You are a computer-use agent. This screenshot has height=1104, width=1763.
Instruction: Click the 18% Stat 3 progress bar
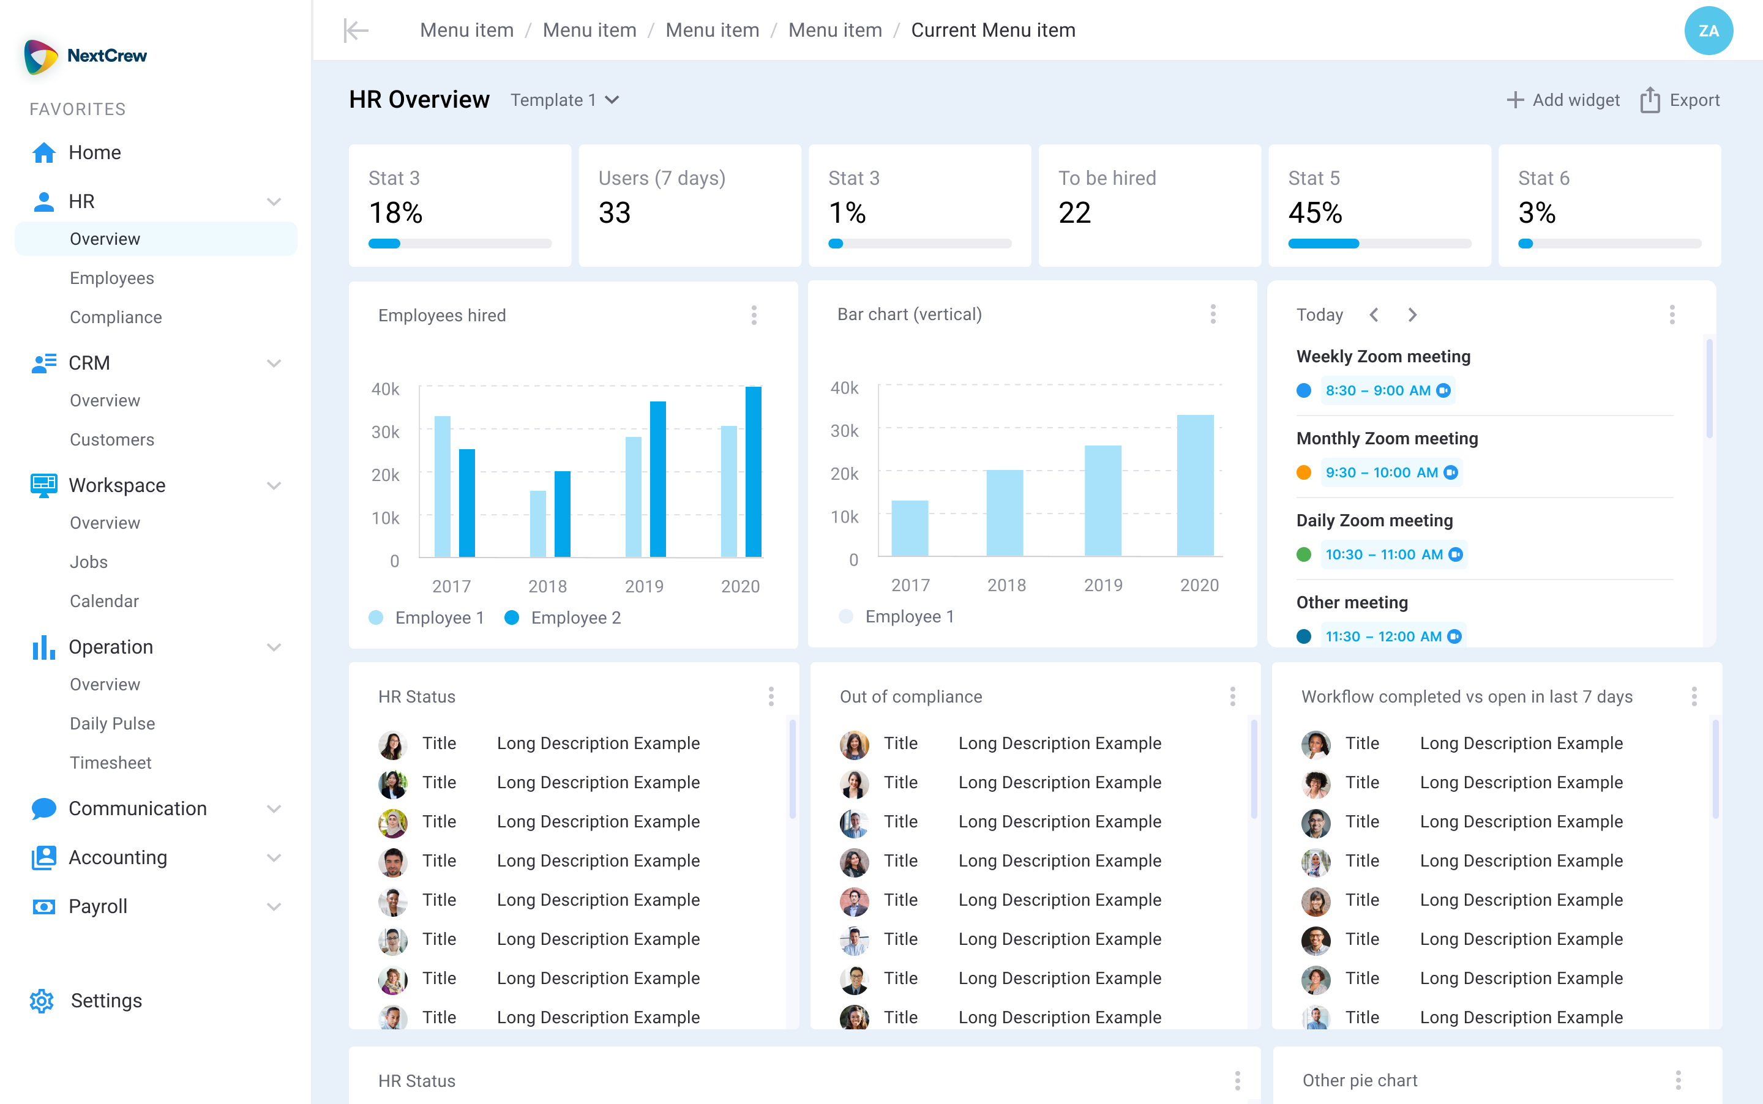coord(459,244)
